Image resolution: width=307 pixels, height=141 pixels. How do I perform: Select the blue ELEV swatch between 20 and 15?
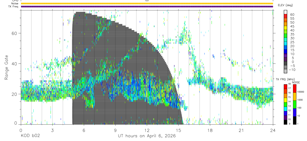tap(285, 48)
